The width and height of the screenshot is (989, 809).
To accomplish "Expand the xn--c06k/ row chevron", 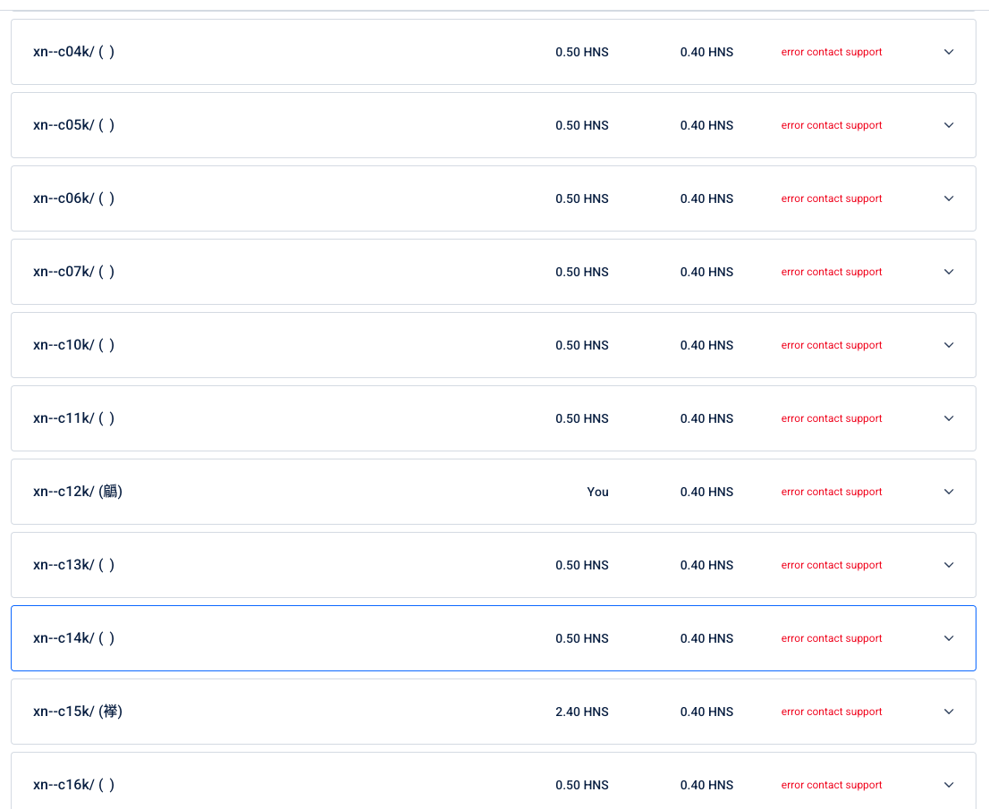I will (949, 198).
